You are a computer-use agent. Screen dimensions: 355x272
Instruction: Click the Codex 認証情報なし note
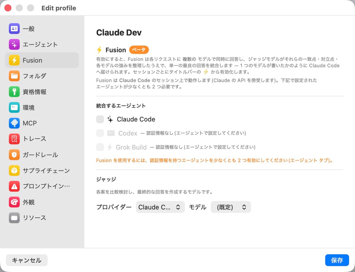[193, 133]
